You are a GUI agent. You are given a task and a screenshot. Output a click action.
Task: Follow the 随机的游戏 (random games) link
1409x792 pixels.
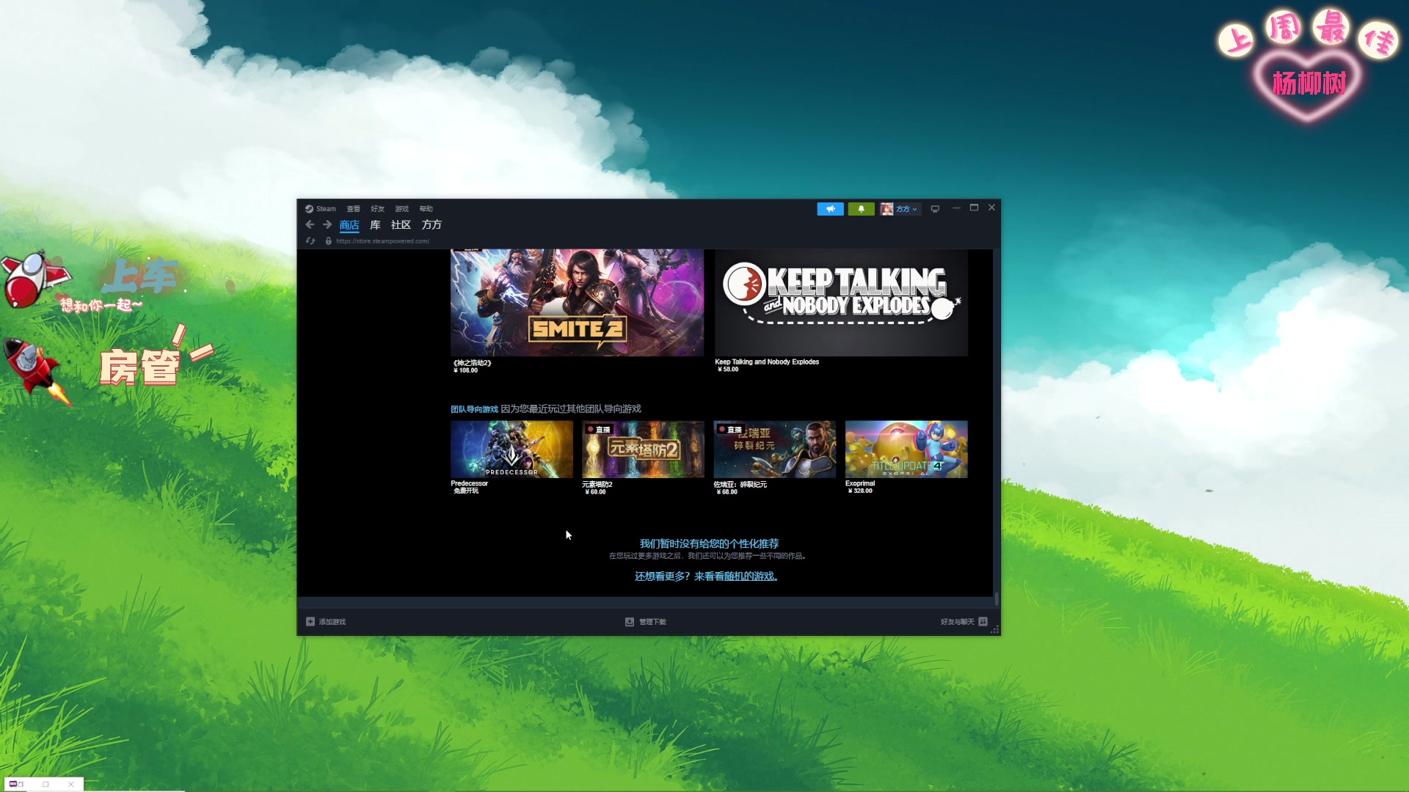click(x=749, y=576)
